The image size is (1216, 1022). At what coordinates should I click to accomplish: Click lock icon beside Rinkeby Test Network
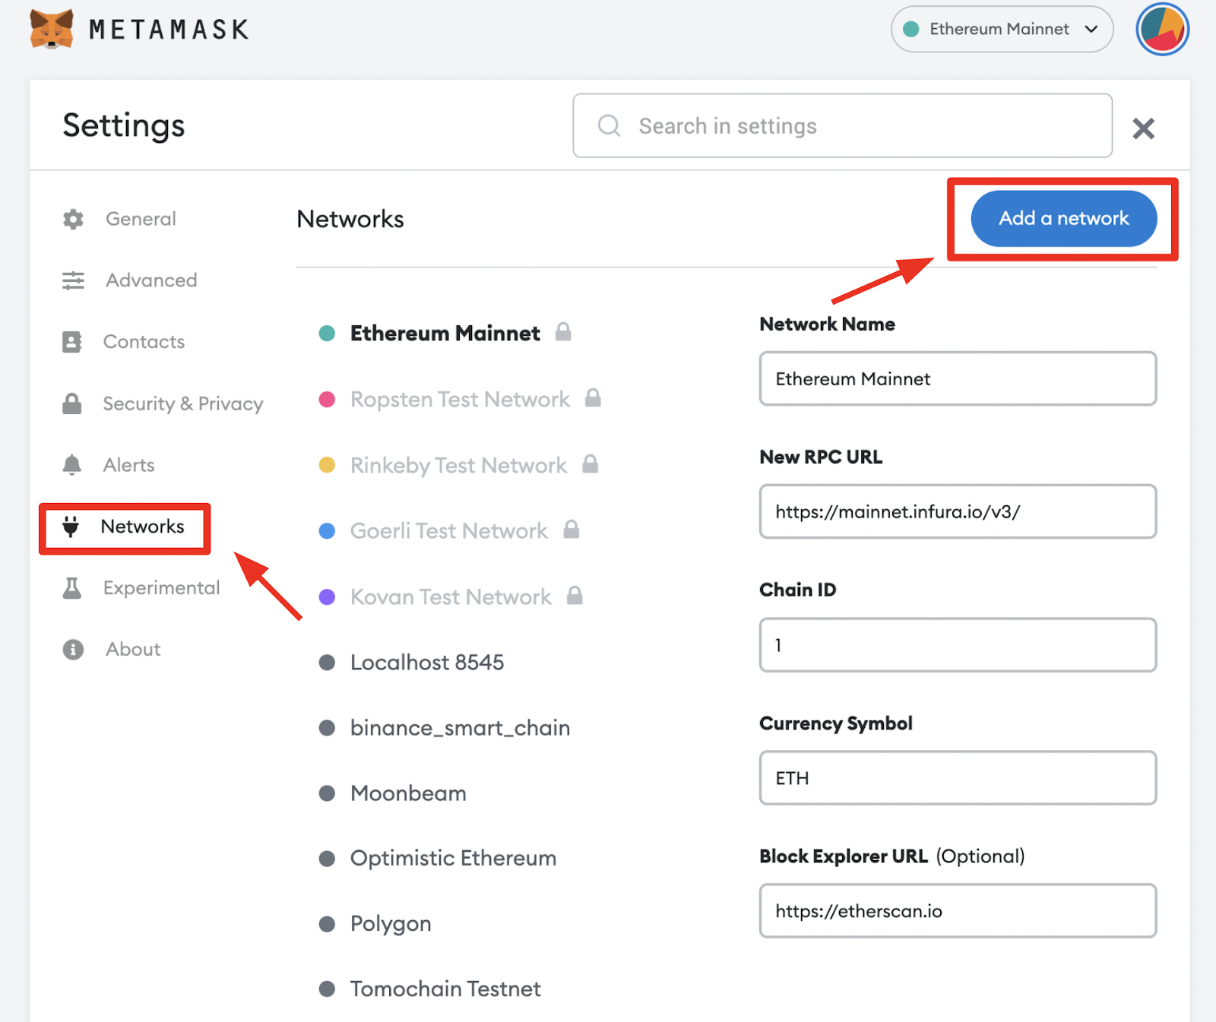(x=590, y=464)
